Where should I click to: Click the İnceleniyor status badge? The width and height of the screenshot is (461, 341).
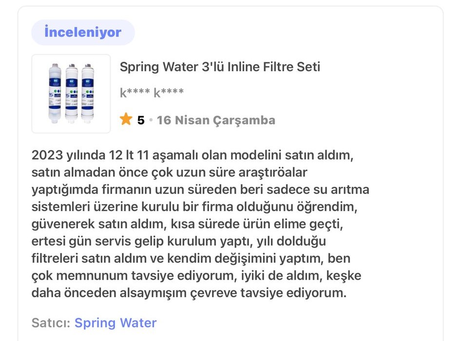[x=83, y=32]
